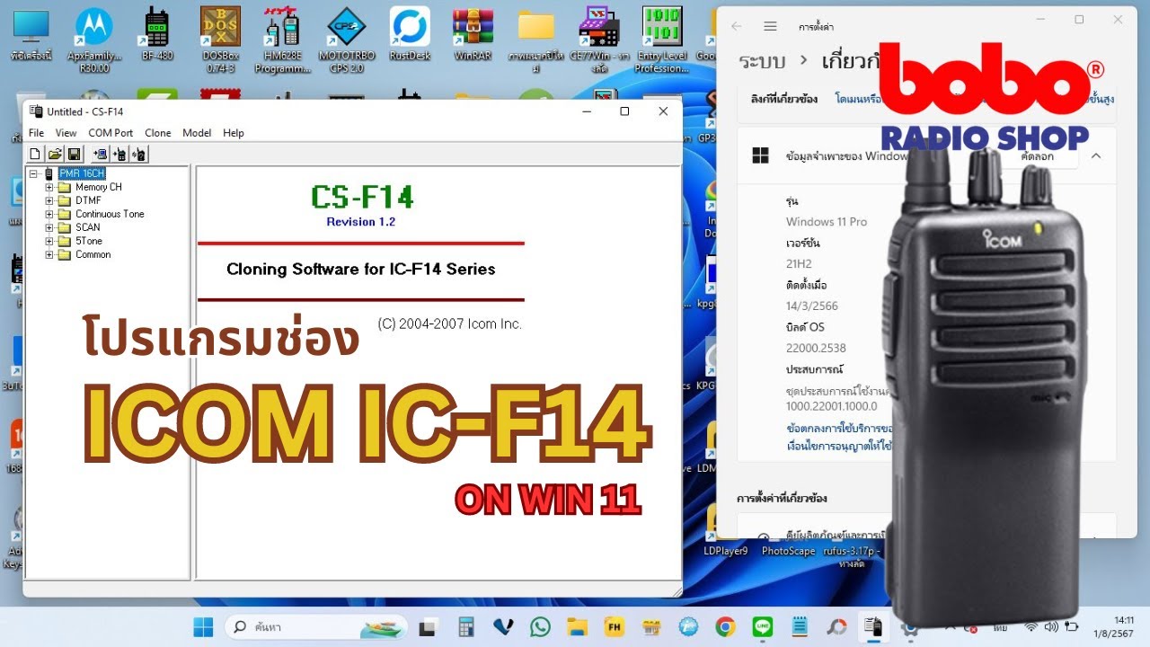Open the Settings hamburger navigation menu
This screenshot has width=1150, height=647.
pyautogui.click(x=770, y=26)
